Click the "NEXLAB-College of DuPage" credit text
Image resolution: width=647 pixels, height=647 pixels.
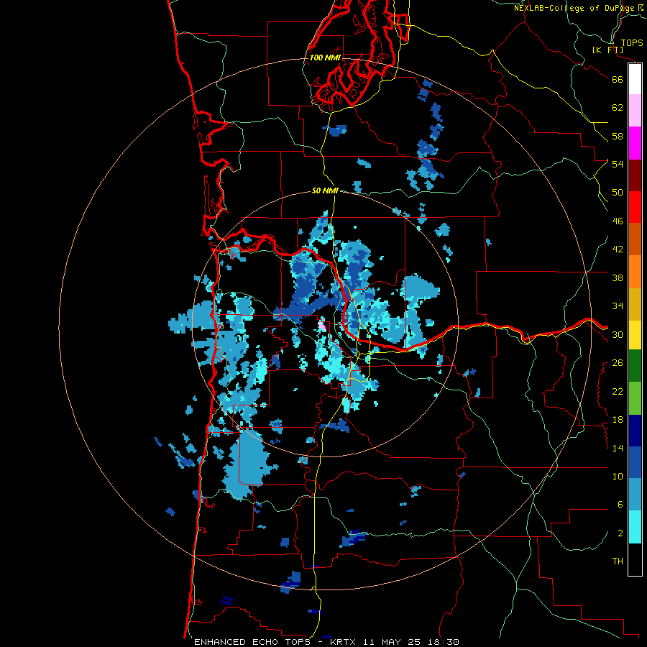pos(575,8)
